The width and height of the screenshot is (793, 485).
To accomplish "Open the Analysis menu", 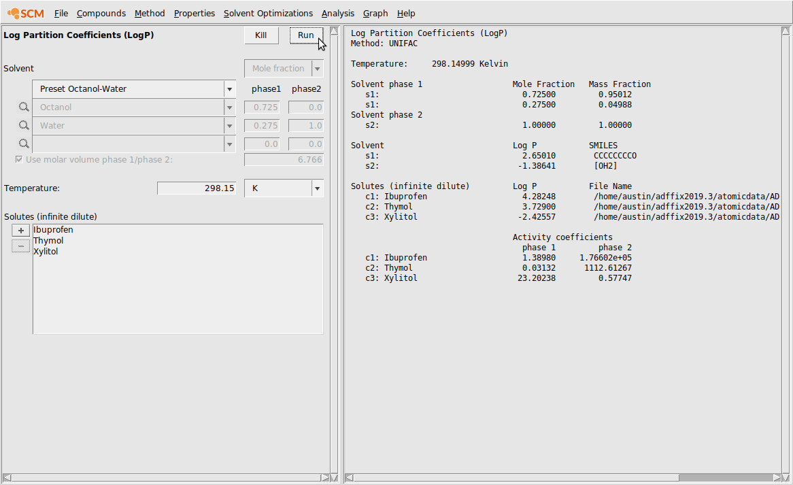I will point(338,13).
